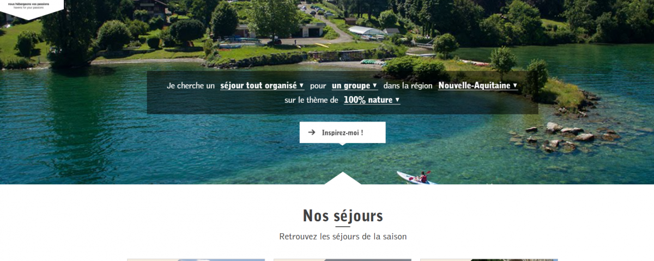Click the logo banner 'nous hébergeons vos passions'

pyautogui.click(x=32, y=7)
